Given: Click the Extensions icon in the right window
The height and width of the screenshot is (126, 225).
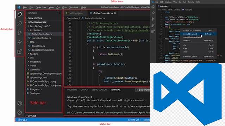Looking at the screenshot, I should pyautogui.click(x=153, y=31).
